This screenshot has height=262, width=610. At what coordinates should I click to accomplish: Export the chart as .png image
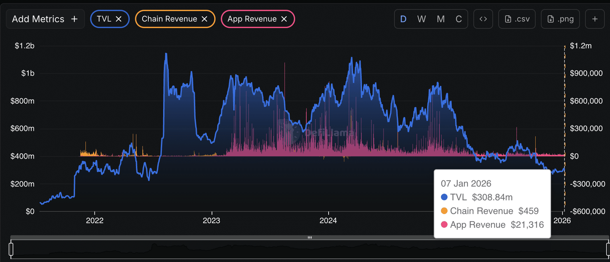[x=560, y=19]
